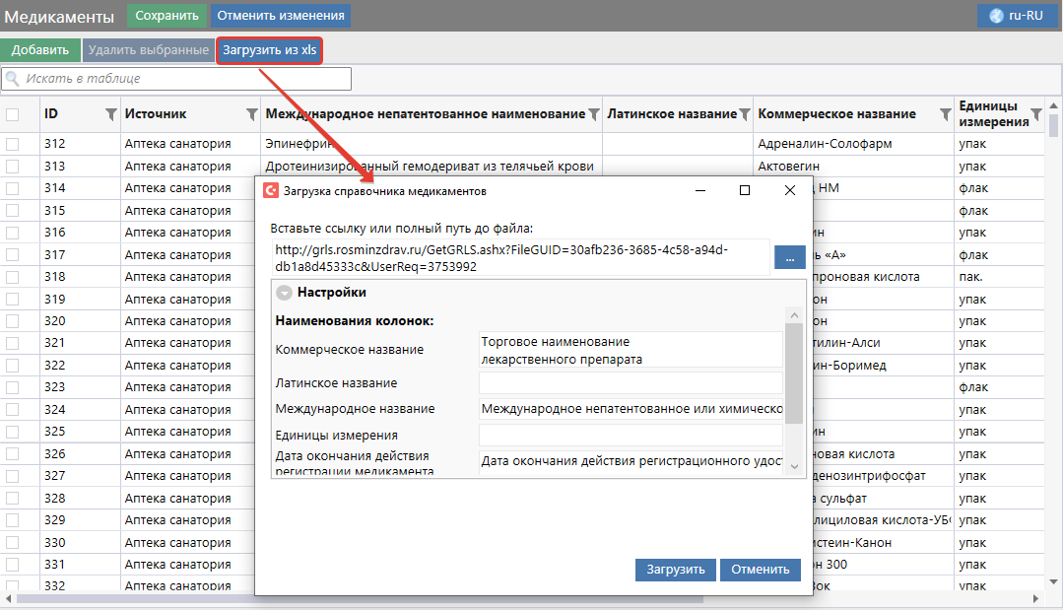Viewport: 1063px width, 610px height.
Task: Click the search magnifier icon in table search
Action: 14,79
